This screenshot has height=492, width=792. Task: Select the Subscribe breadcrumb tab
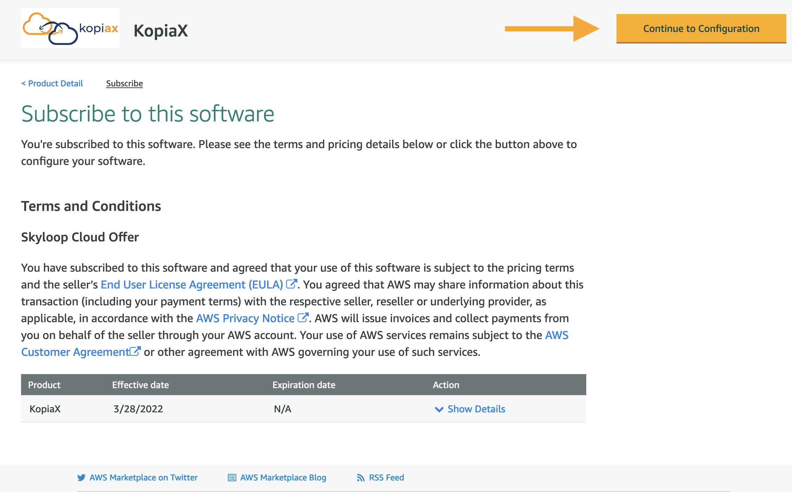tap(124, 84)
